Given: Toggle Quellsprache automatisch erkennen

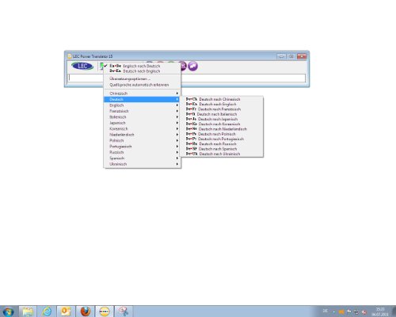Looking at the screenshot, I should [142, 85].
